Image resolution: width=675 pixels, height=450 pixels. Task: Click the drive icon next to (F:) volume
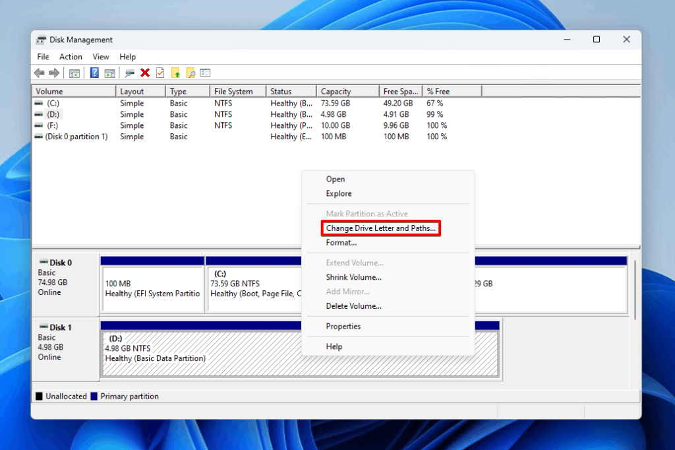(x=39, y=126)
